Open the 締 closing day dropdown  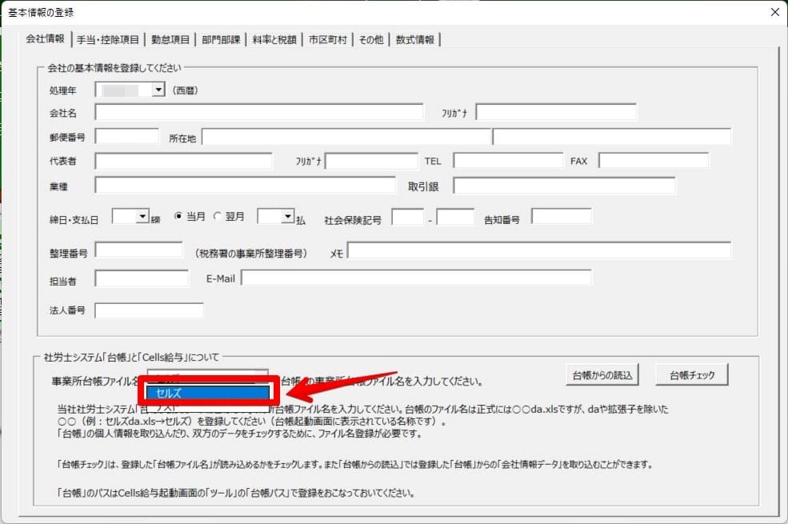coord(143,217)
